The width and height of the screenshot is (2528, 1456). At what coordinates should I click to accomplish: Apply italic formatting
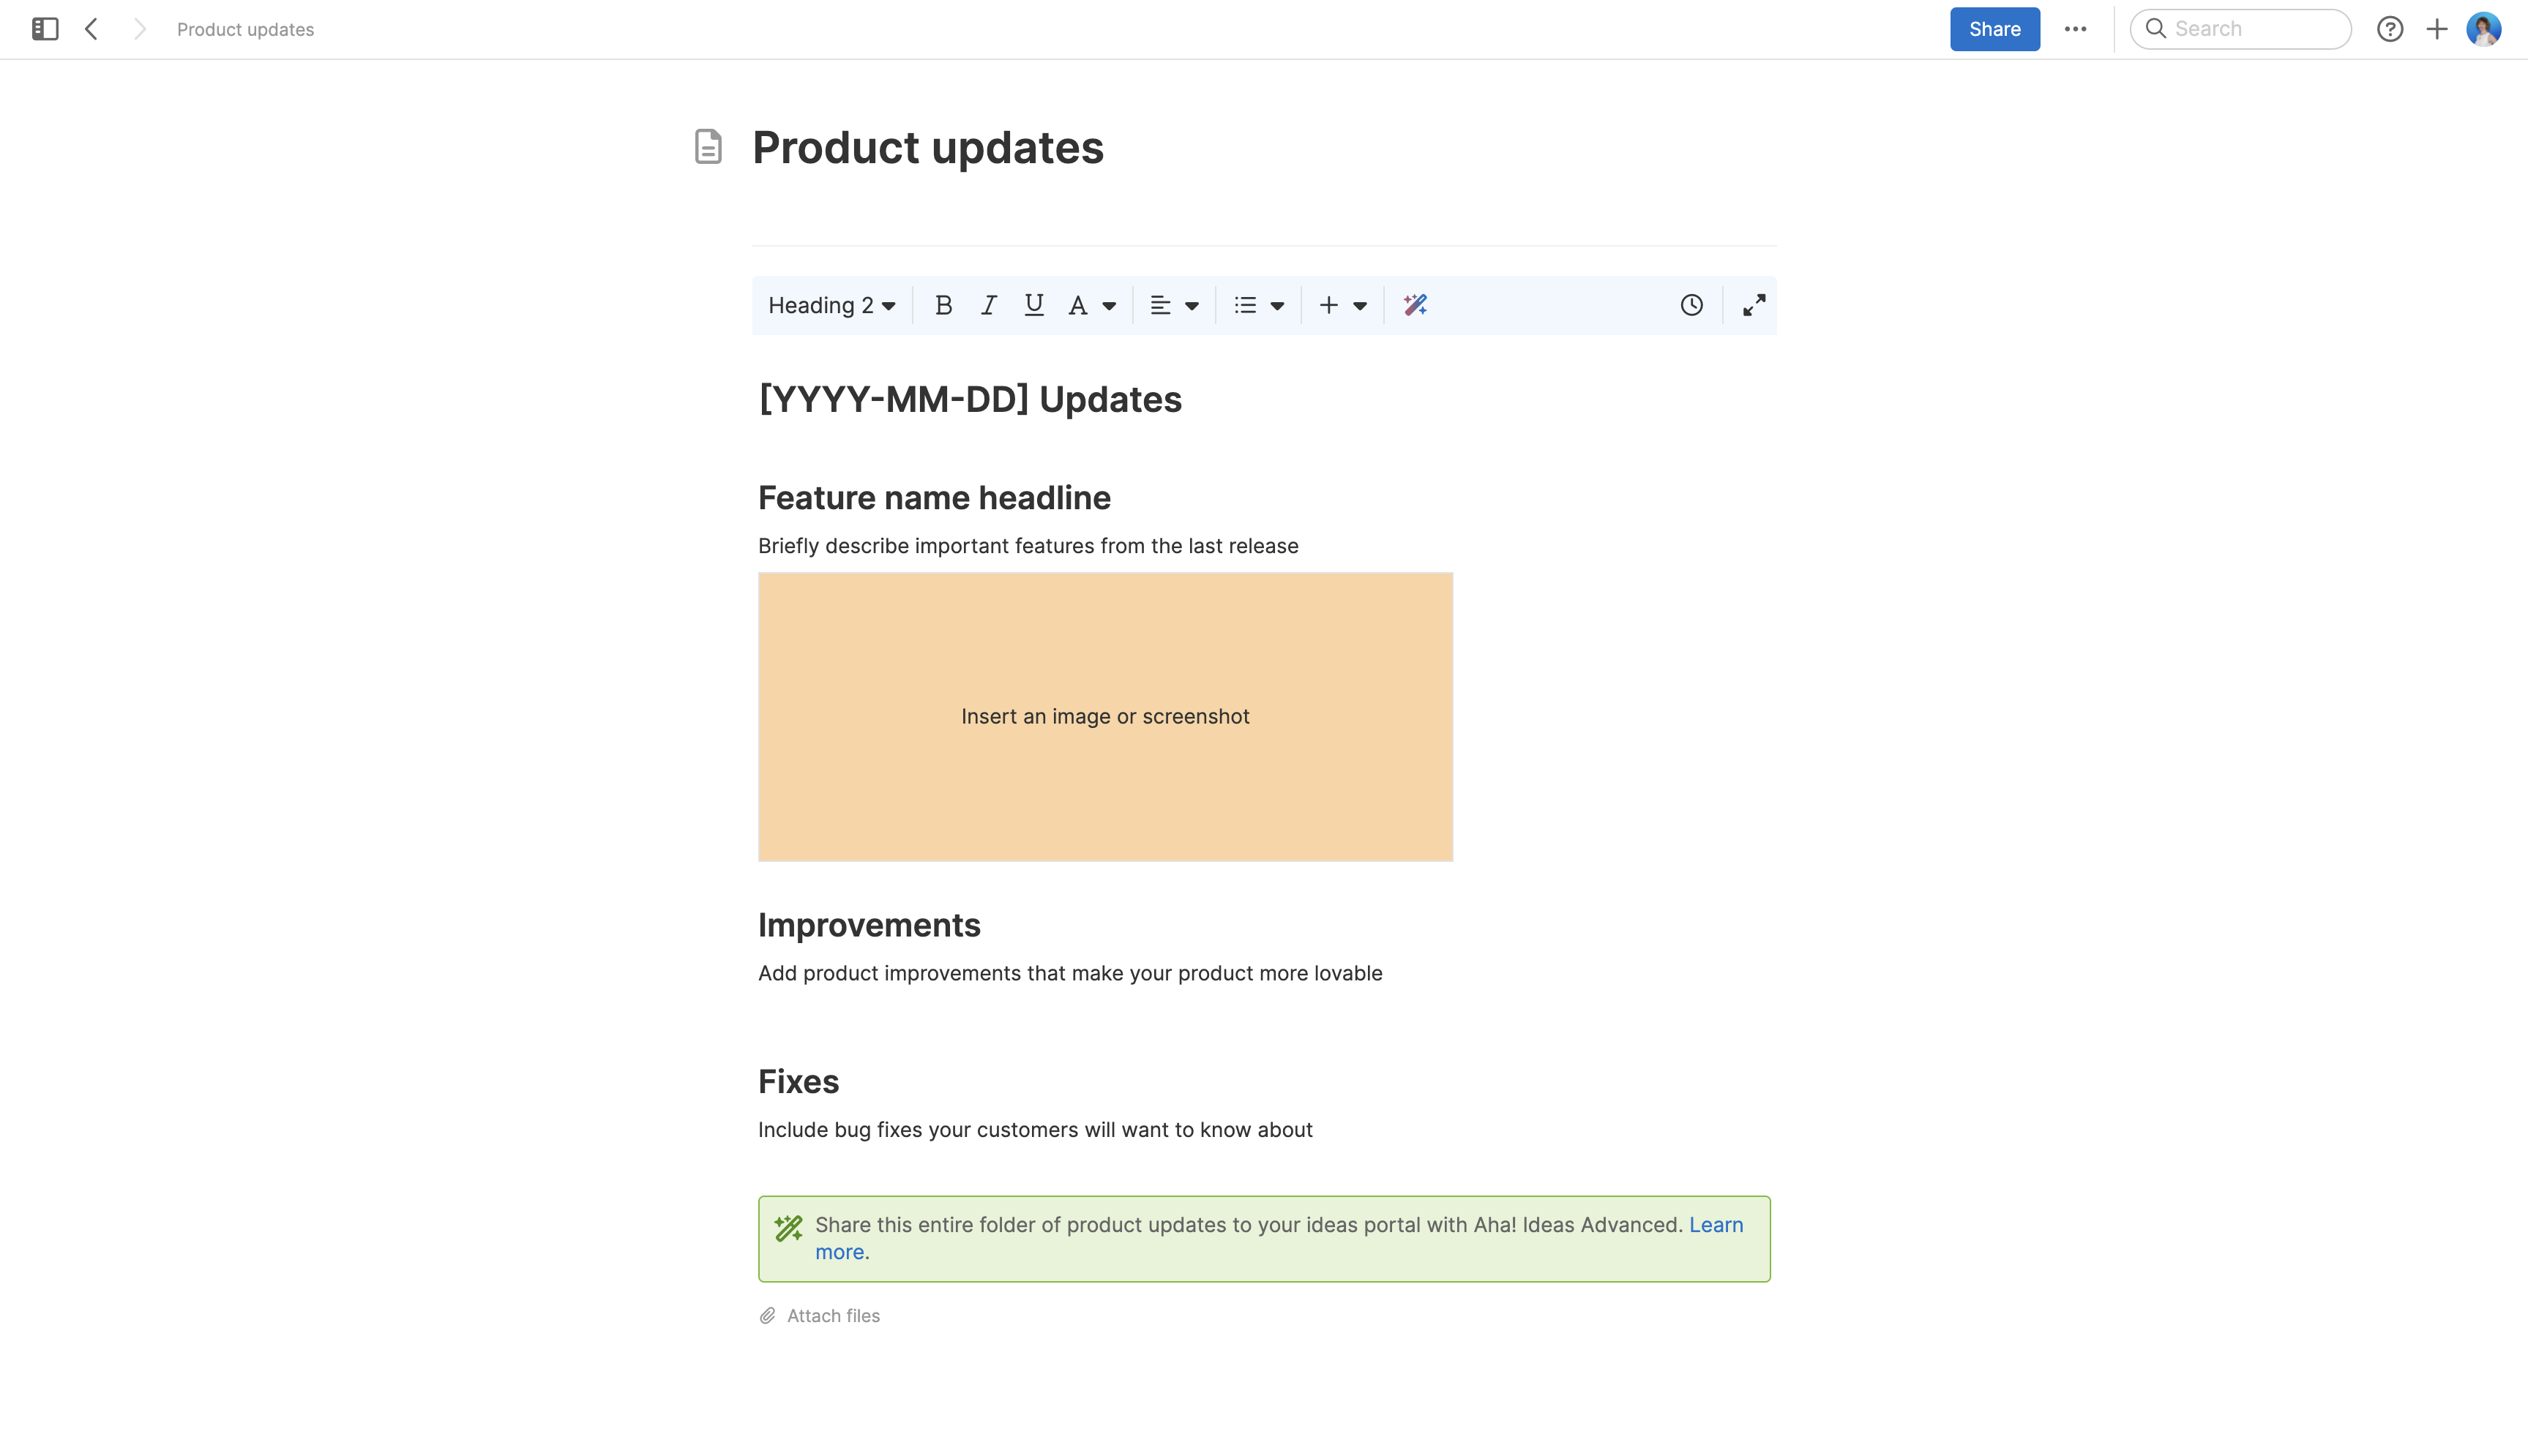988,305
